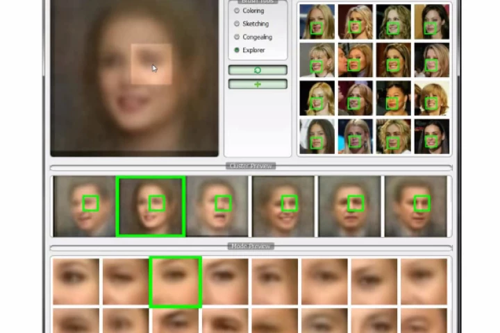
Task: Click the Mode Preview section label
Action: pos(251,246)
